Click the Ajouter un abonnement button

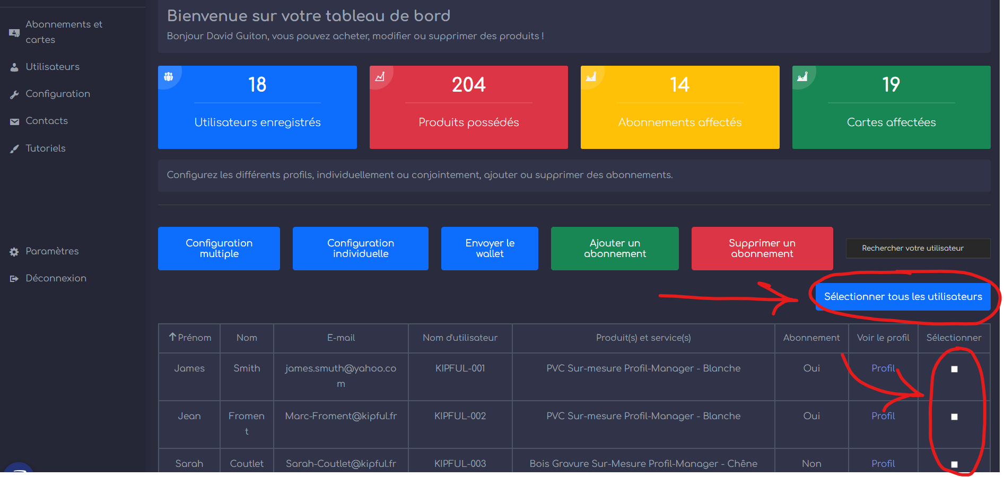(x=615, y=249)
